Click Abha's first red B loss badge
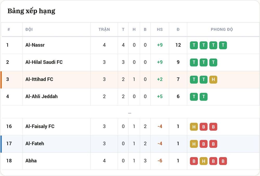The height and width of the screenshot is (176, 260). pyautogui.click(x=194, y=161)
